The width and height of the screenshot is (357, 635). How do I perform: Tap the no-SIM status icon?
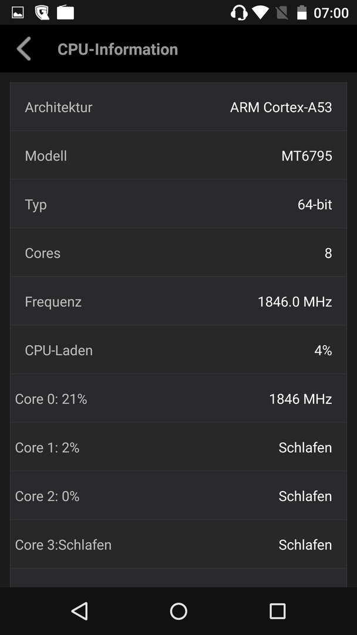(282, 13)
